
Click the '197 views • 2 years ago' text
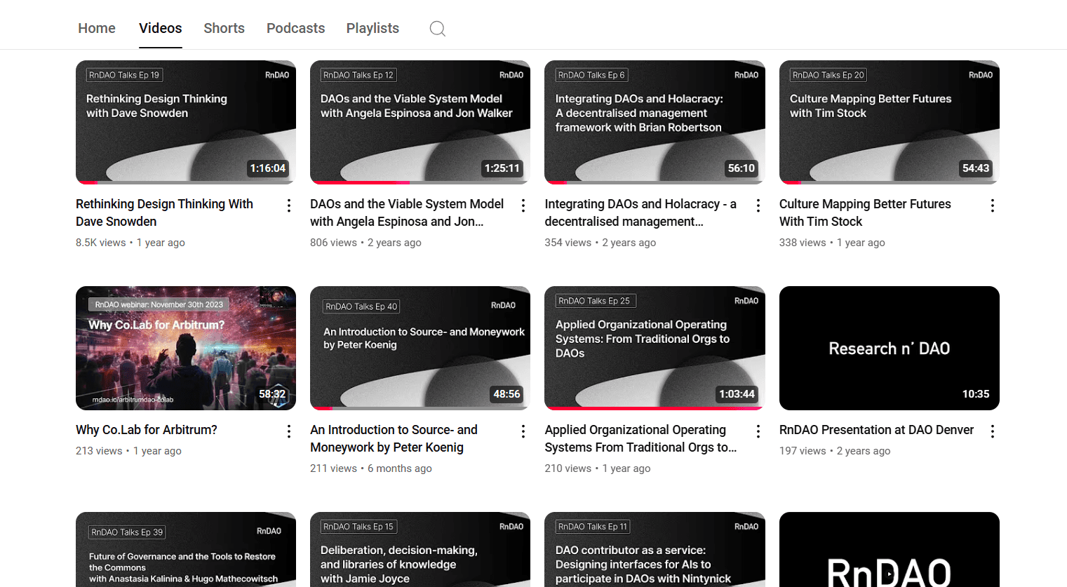[835, 451]
